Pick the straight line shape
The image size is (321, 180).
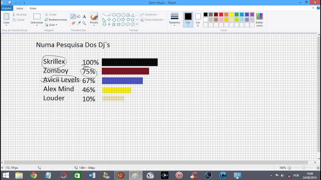coord(104,15)
